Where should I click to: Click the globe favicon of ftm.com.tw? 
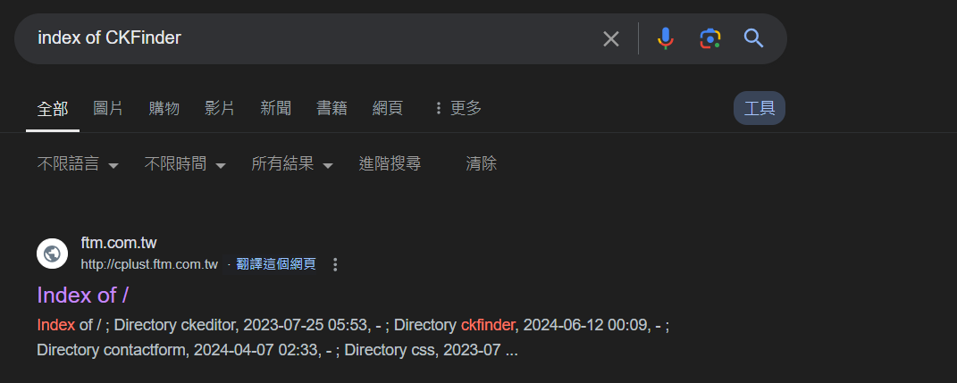(x=52, y=253)
